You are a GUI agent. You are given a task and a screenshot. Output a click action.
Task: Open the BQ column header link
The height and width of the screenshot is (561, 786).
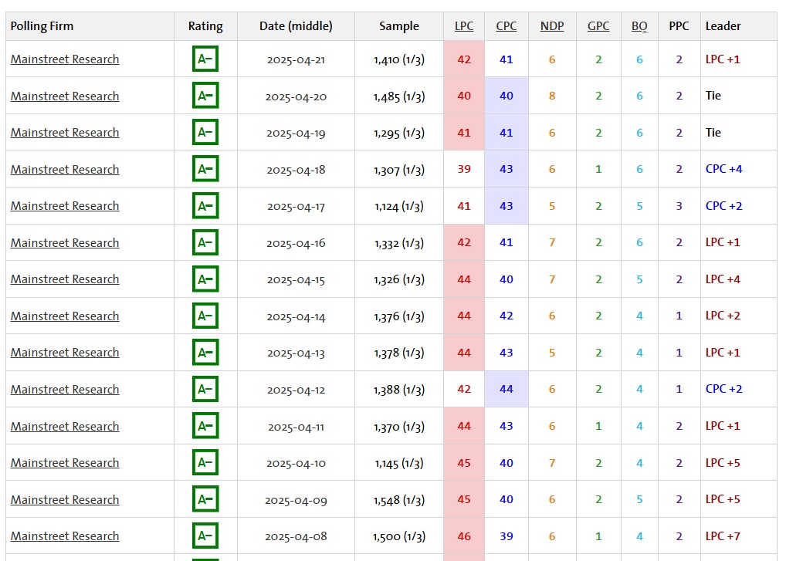(x=639, y=26)
